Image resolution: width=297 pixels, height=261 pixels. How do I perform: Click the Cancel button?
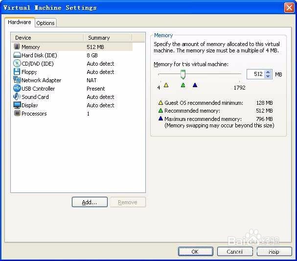coord(235,252)
